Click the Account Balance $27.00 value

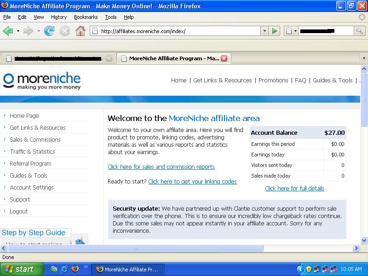[x=334, y=132]
